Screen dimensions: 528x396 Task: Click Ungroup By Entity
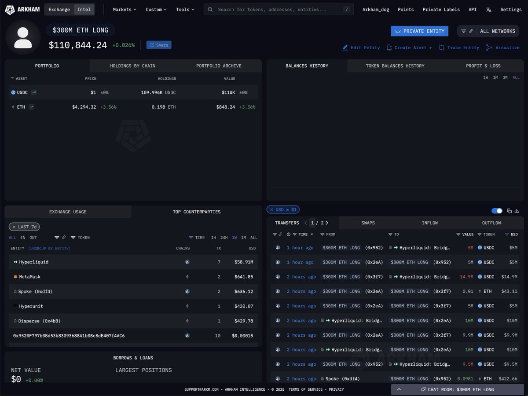click(x=49, y=249)
